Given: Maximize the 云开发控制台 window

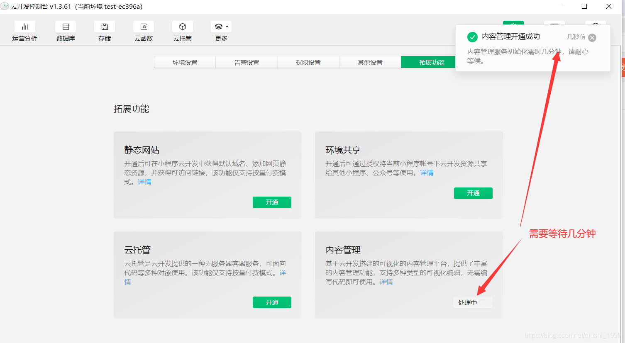Looking at the screenshot, I should coord(584,6).
